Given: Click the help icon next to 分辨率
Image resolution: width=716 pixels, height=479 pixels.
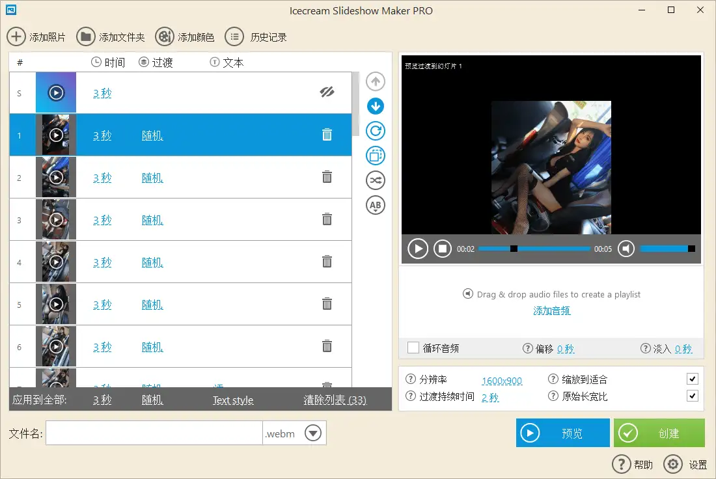Looking at the screenshot, I should click(411, 379).
